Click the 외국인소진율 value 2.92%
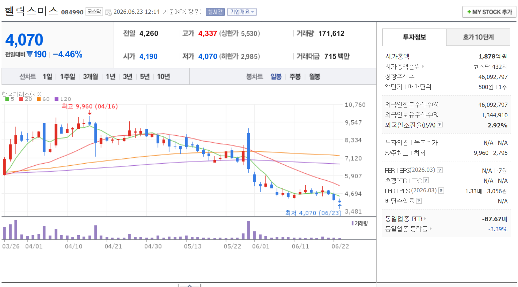This screenshot has height=287, width=518. tap(497, 125)
